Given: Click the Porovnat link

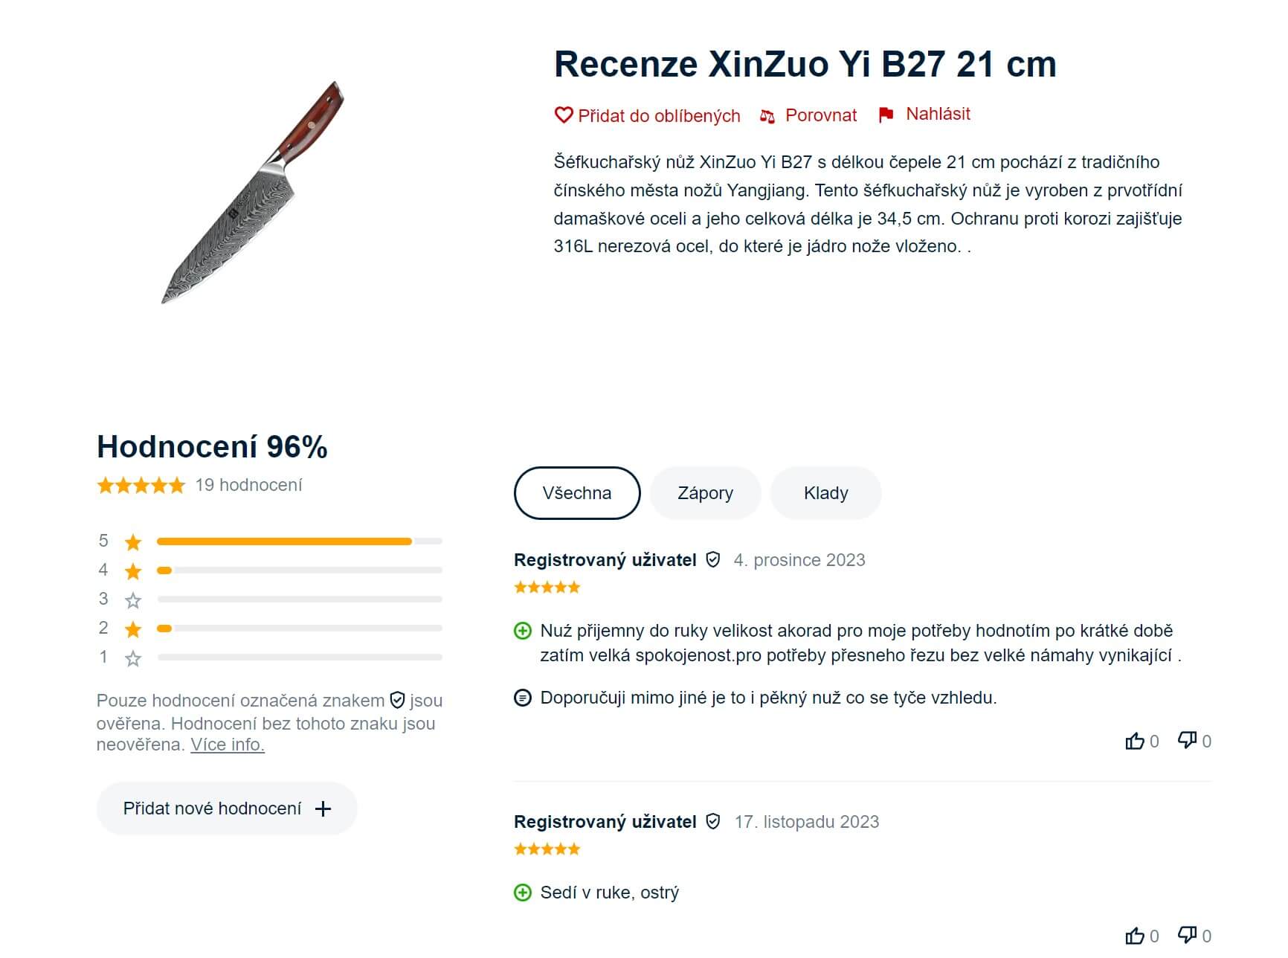Looking at the screenshot, I should (821, 115).
